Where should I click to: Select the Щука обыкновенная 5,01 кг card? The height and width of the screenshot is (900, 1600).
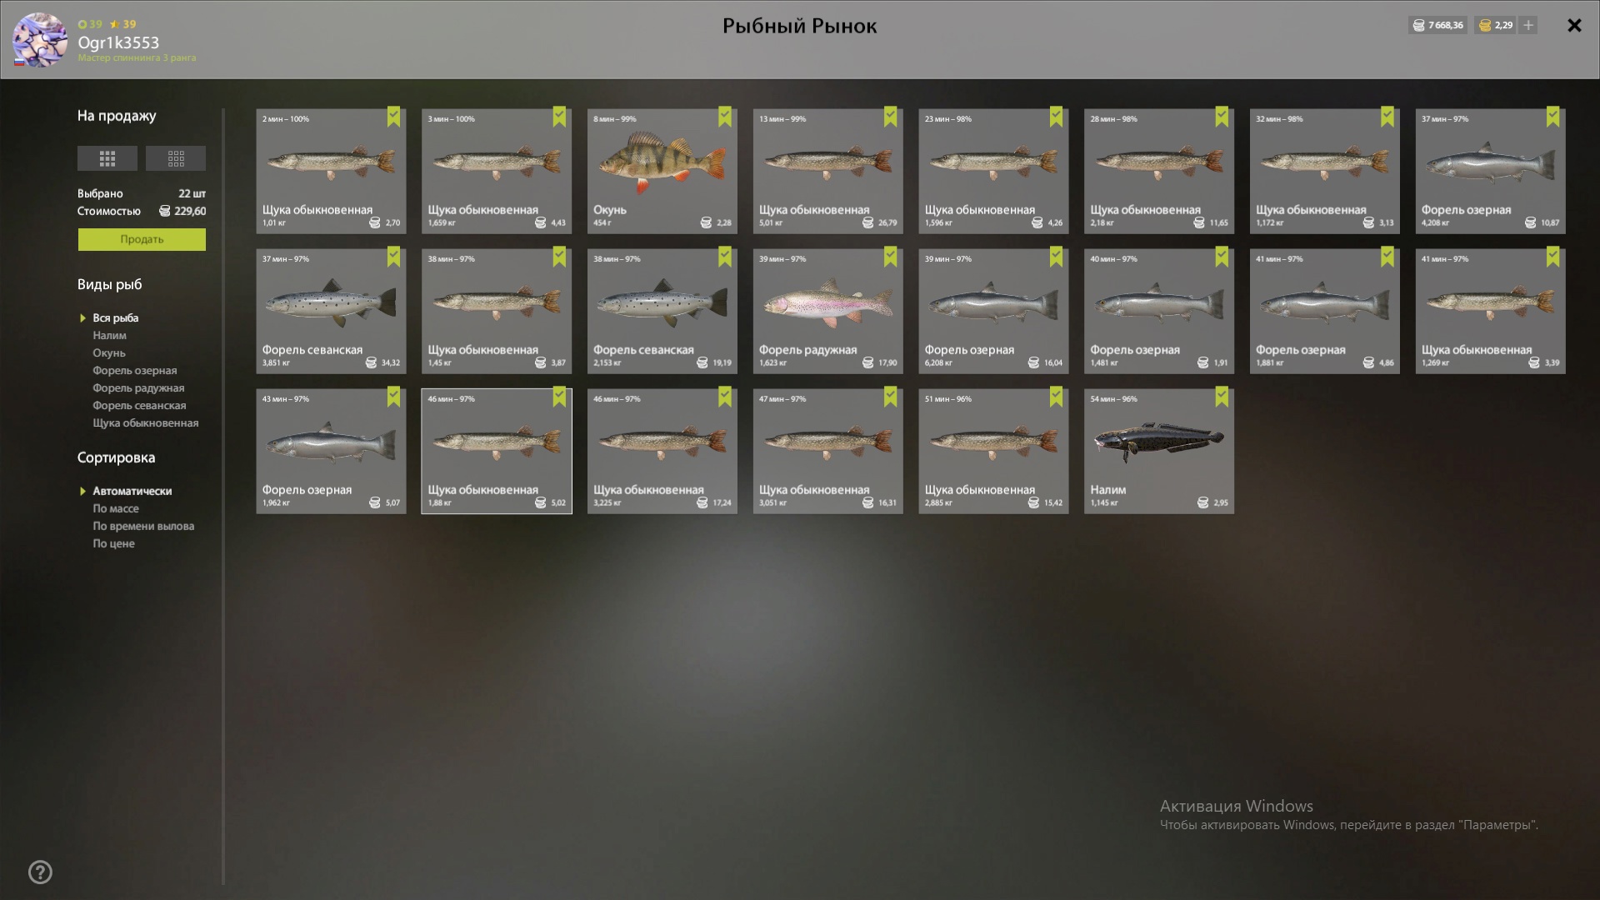tap(827, 171)
